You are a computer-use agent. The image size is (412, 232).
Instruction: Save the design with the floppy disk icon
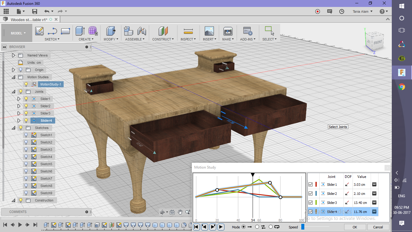click(x=35, y=11)
